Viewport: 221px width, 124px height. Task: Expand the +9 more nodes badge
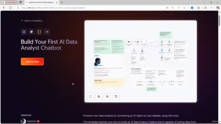click(47, 32)
